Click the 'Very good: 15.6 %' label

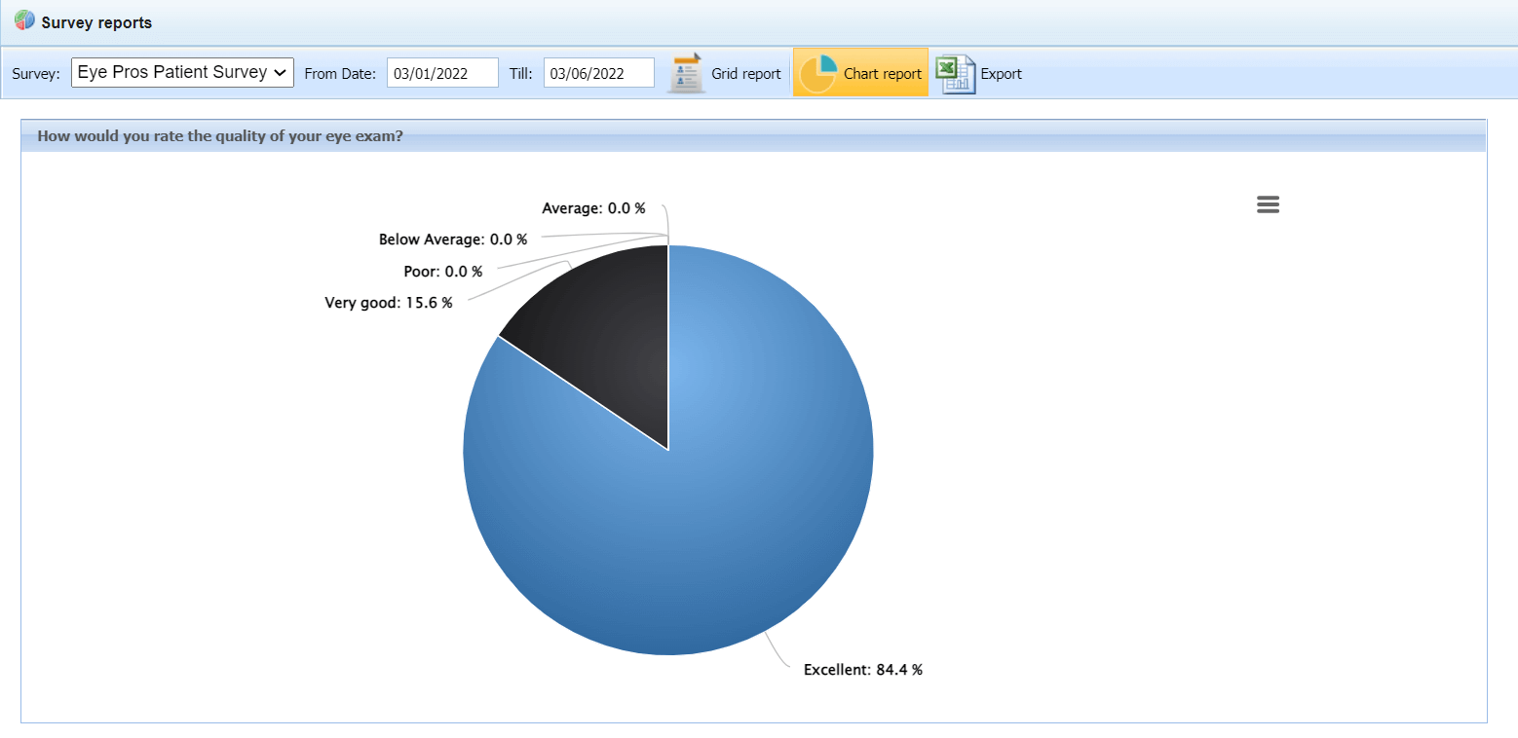click(x=389, y=303)
